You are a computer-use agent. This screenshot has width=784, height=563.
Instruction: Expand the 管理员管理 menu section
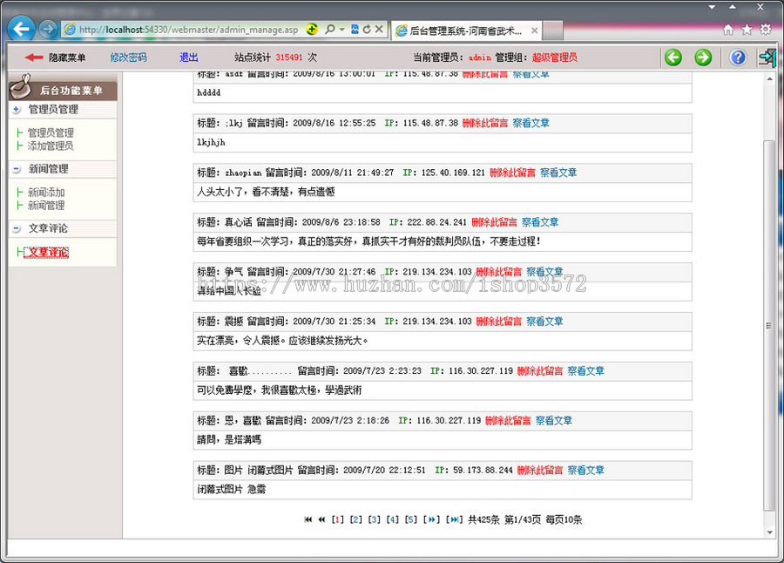pos(17,110)
